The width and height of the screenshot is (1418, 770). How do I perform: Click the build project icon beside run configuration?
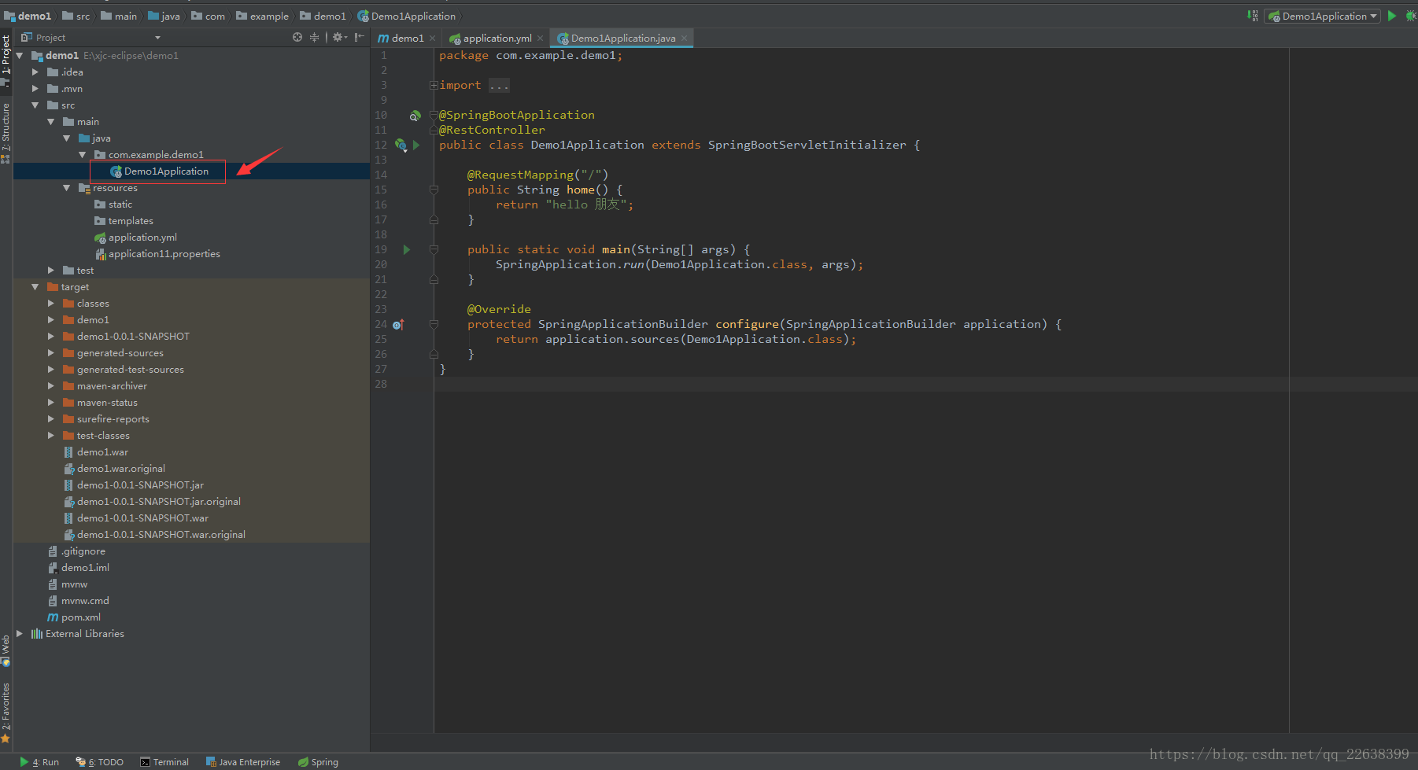(1252, 16)
